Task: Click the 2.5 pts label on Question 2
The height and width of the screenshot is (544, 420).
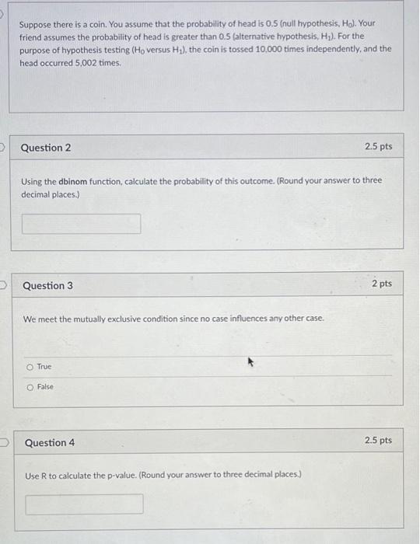Action: click(x=378, y=146)
